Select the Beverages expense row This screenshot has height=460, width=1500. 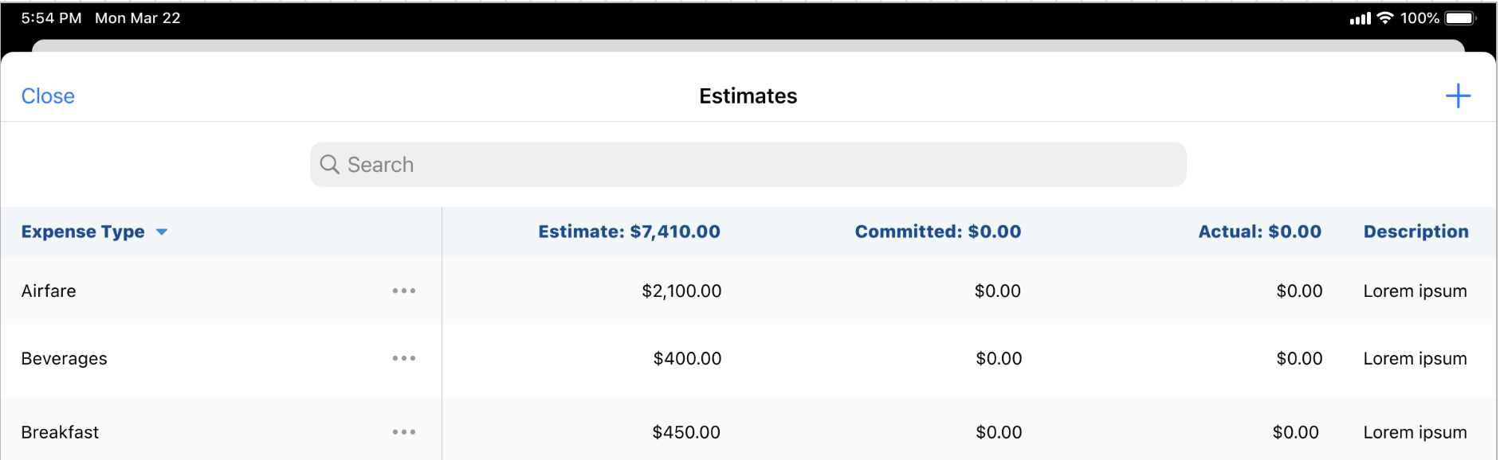click(64, 359)
